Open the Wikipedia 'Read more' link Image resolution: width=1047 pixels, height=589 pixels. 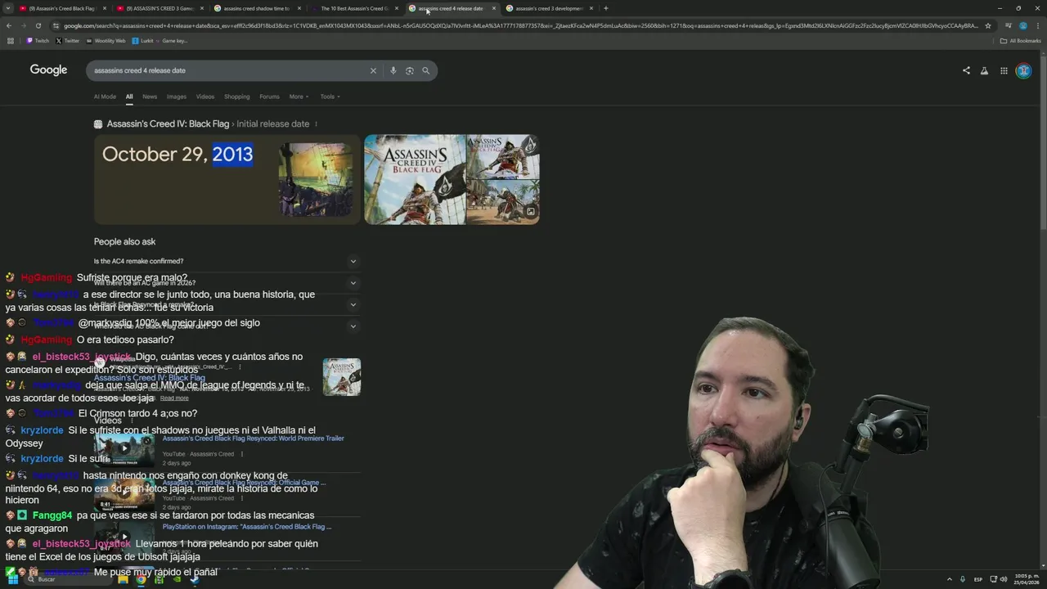coord(174,398)
